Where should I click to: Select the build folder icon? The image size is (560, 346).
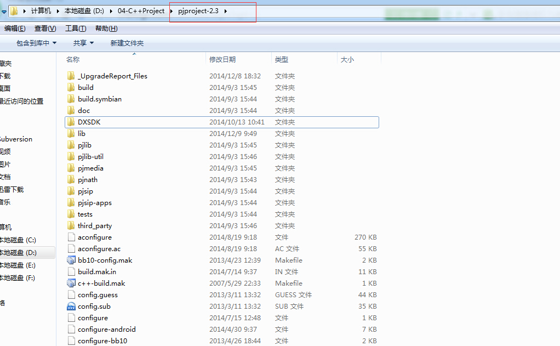(71, 87)
